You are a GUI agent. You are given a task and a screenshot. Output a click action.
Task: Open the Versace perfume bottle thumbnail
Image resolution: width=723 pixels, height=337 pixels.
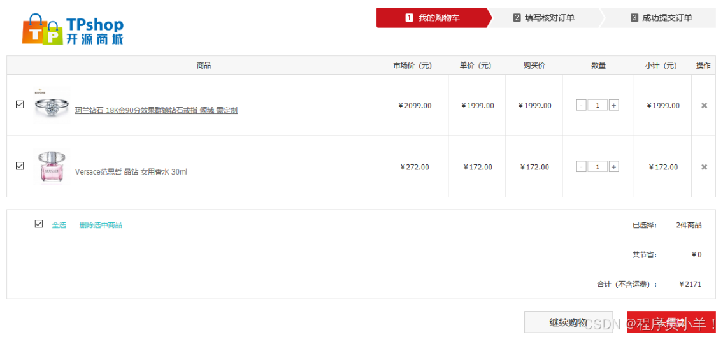(x=52, y=166)
